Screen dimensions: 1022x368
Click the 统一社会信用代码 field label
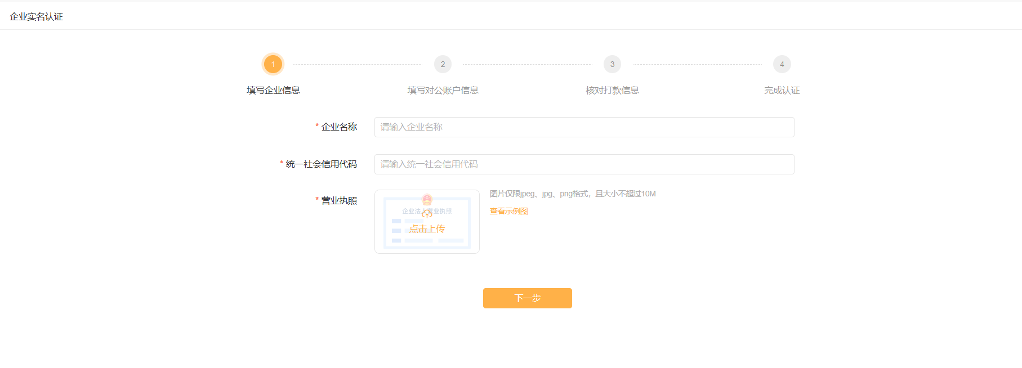click(321, 164)
